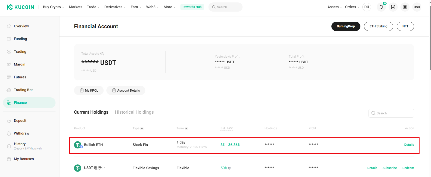Open the DU account avatar
Viewport: 431px width, 177px height.
(x=367, y=7)
